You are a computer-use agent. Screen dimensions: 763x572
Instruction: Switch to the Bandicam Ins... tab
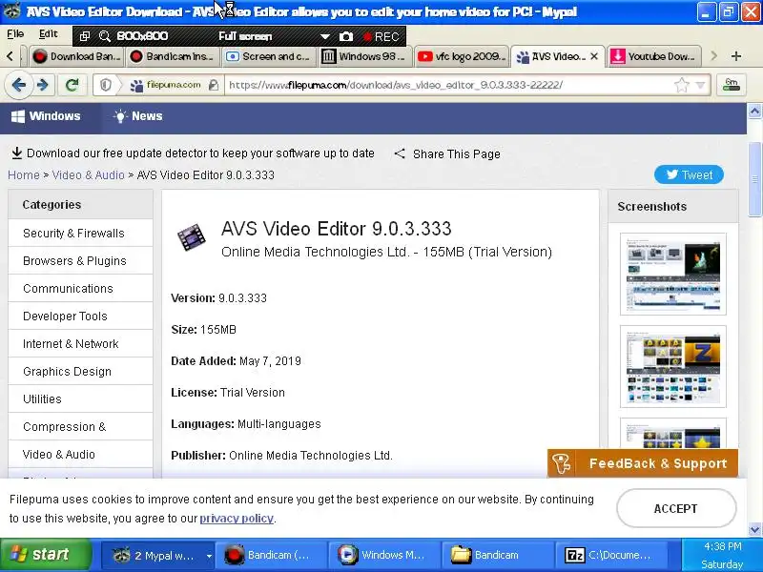[x=174, y=56]
